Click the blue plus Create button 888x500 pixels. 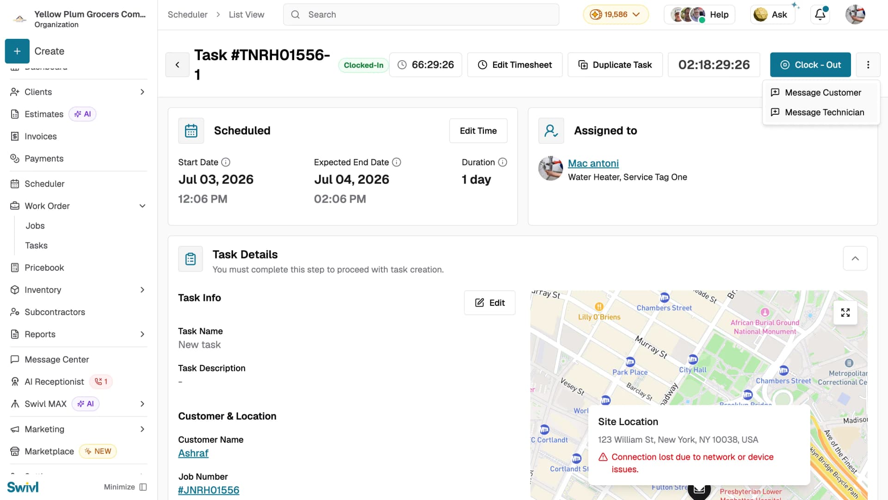point(17,51)
